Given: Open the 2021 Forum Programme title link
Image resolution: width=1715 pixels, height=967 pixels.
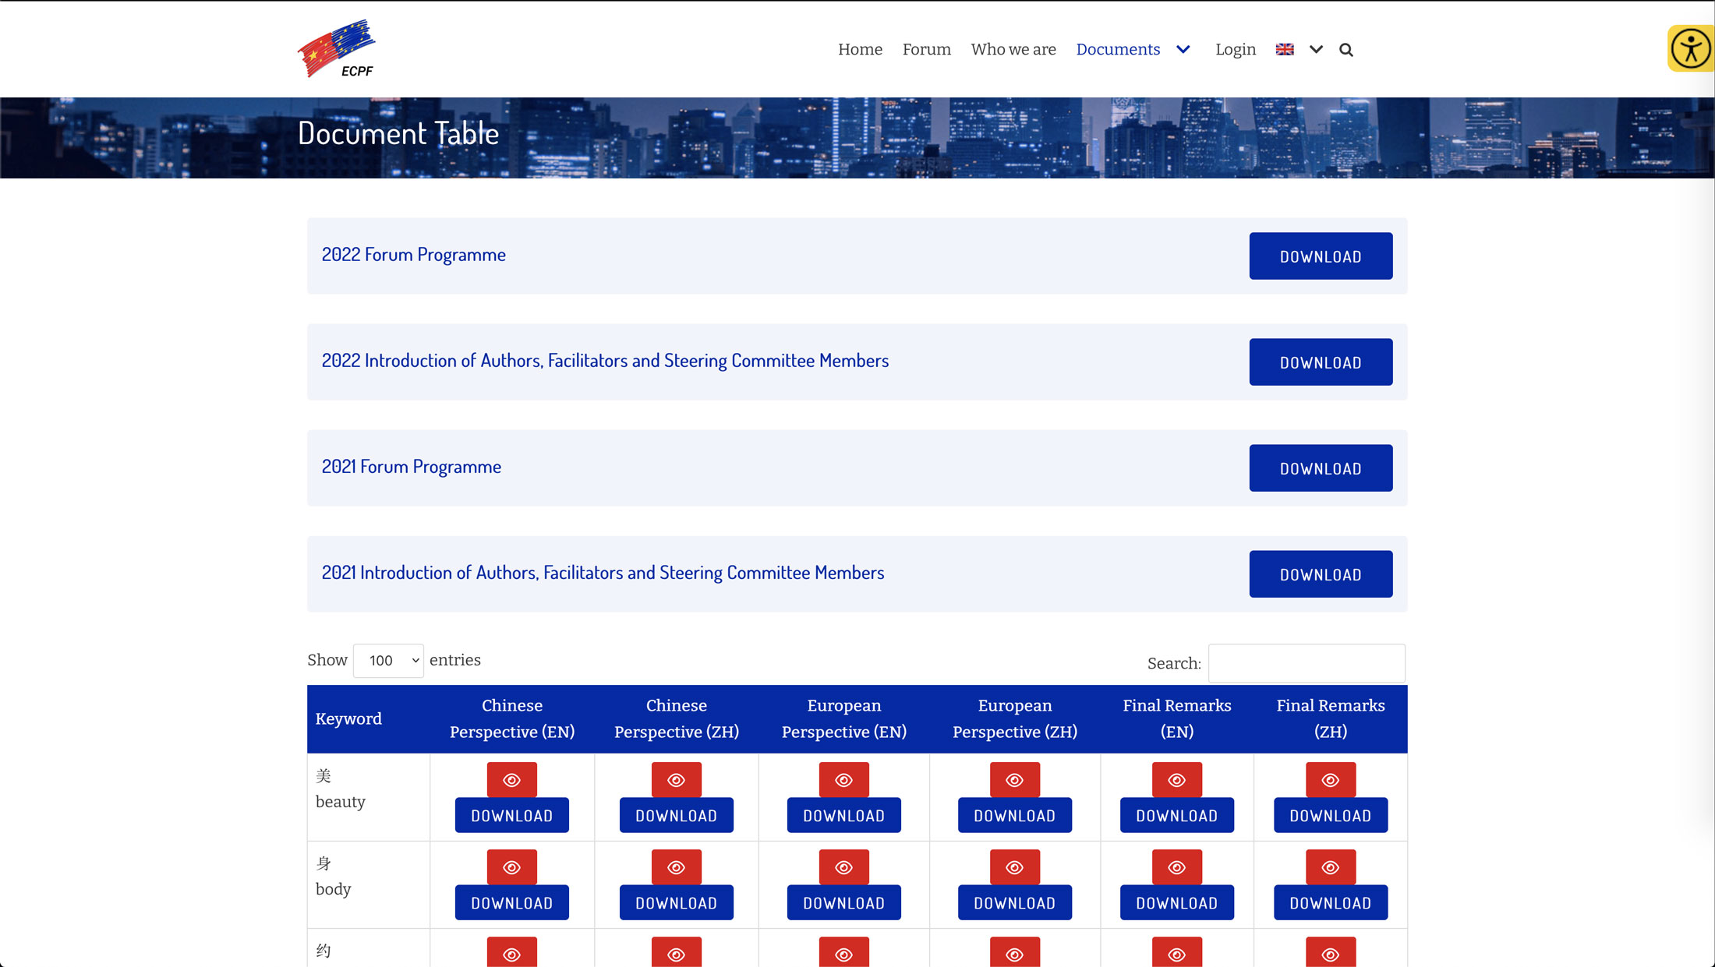Looking at the screenshot, I should pyautogui.click(x=412, y=466).
